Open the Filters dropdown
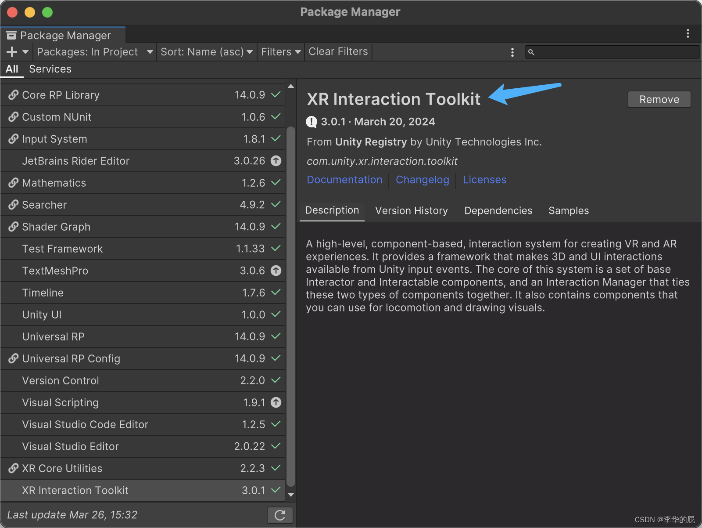The image size is (702, 528). point(281,52)
